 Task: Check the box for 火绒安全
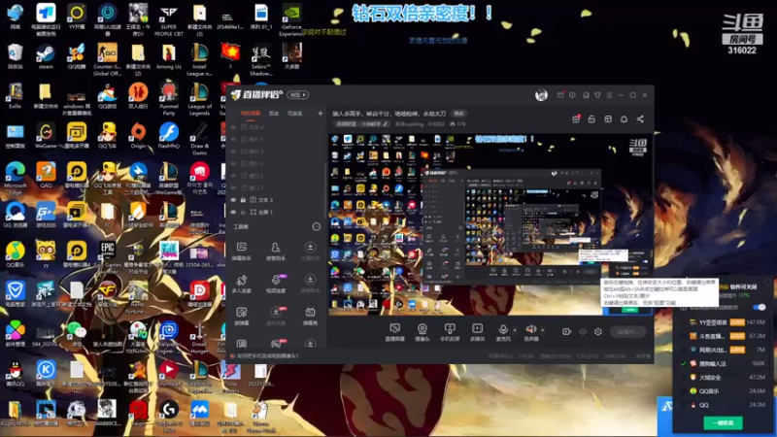(x=684, y=378)
